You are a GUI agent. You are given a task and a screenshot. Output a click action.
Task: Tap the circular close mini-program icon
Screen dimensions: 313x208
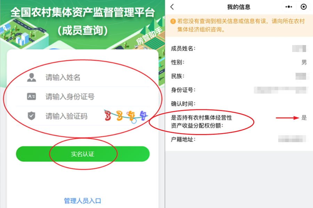tap(303, 7)
